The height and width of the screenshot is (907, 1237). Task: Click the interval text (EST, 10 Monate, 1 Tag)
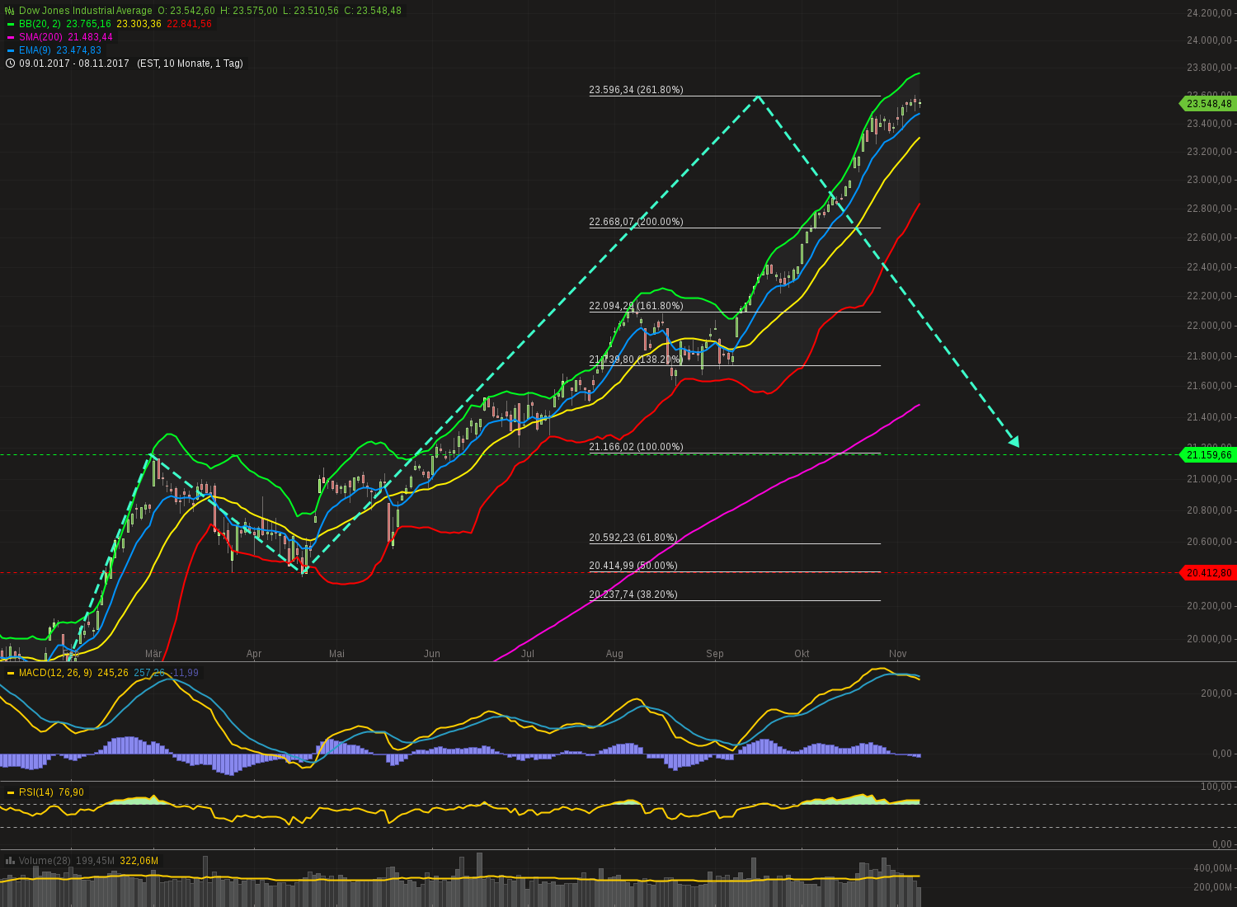click(190, 63)
